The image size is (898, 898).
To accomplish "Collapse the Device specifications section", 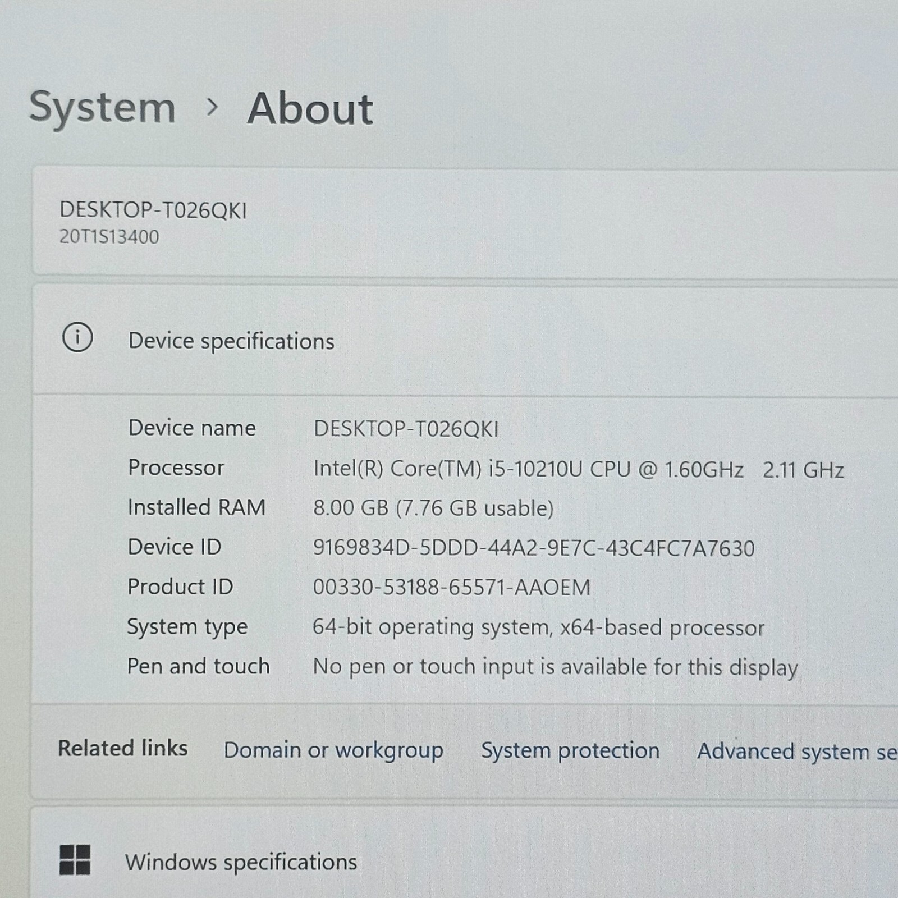I will click(465, 340).
